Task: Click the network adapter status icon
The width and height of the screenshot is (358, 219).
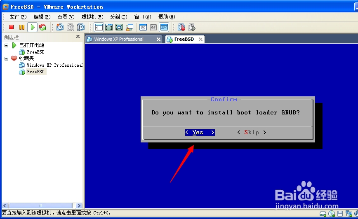Action: click(x=349, y=214)
